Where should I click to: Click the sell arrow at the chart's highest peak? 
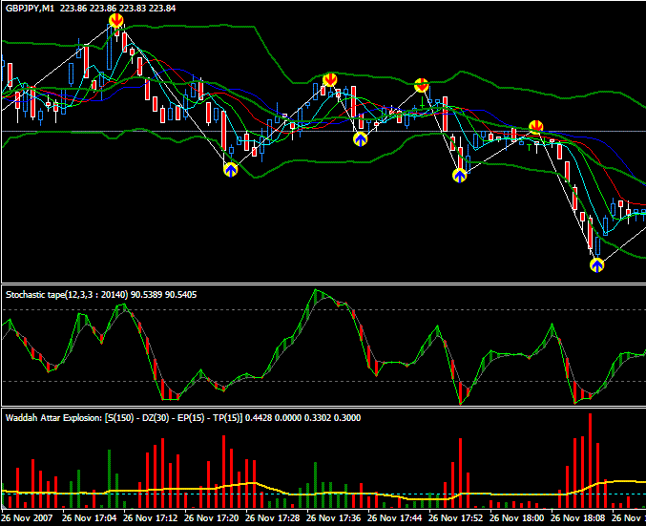(x=116, y=21)
